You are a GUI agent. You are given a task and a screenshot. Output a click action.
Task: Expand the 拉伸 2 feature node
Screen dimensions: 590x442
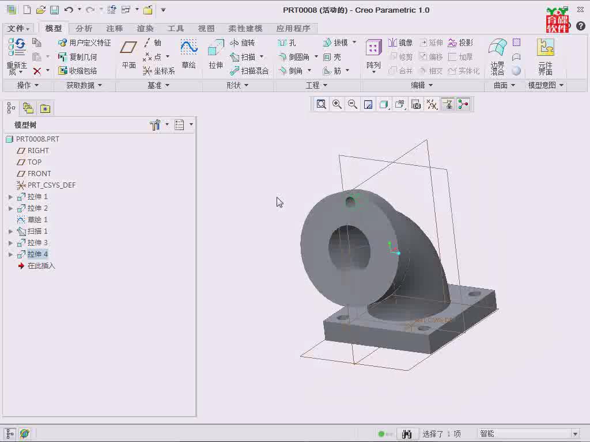10,208
